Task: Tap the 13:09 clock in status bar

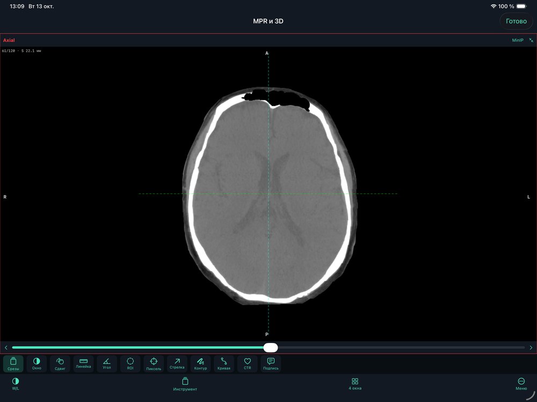Action: coord(17,6)
